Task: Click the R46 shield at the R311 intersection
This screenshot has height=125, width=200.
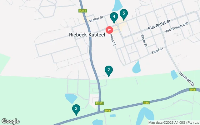Action: tap(108, 110)
